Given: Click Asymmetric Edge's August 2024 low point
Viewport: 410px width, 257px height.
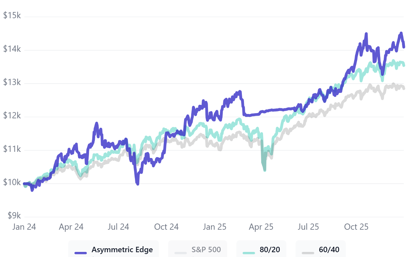Looking at the screenshot, I should [x=137, y=183].
